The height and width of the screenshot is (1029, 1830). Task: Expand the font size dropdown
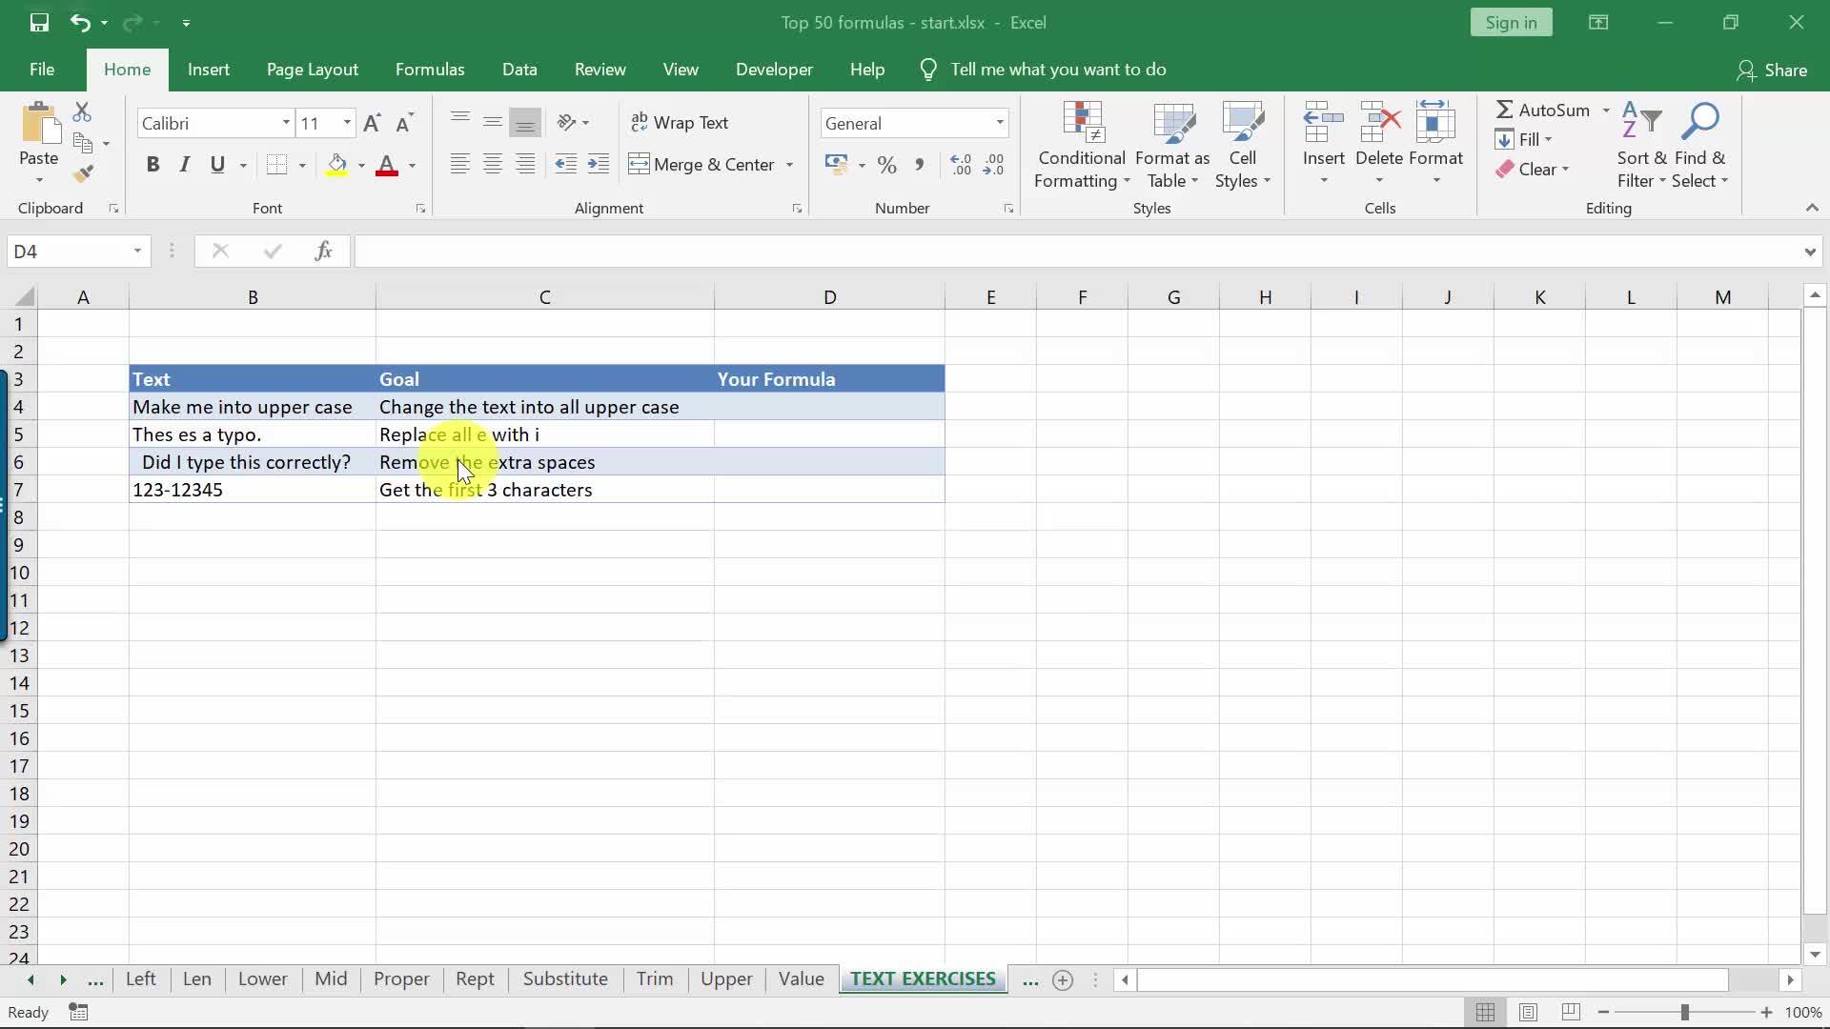[x=347, y=123]
